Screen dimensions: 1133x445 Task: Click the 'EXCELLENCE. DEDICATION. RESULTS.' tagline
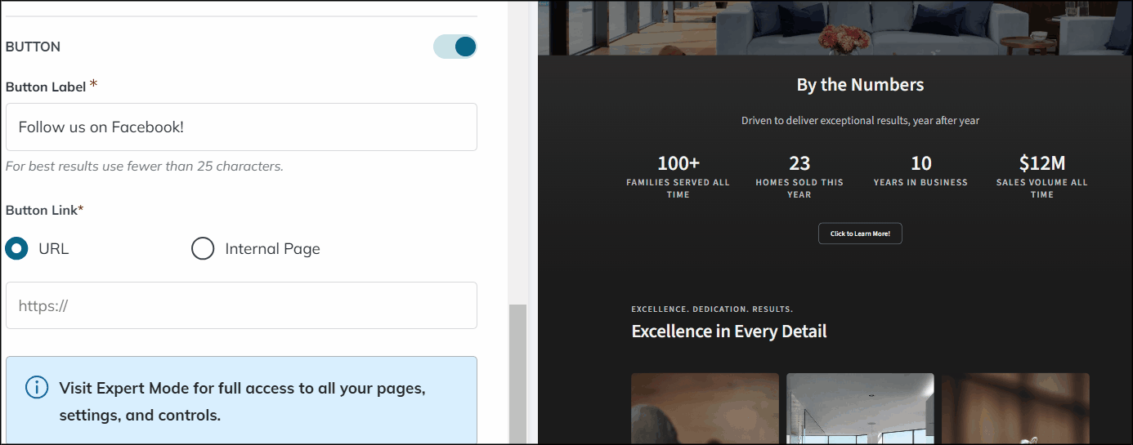712,309
